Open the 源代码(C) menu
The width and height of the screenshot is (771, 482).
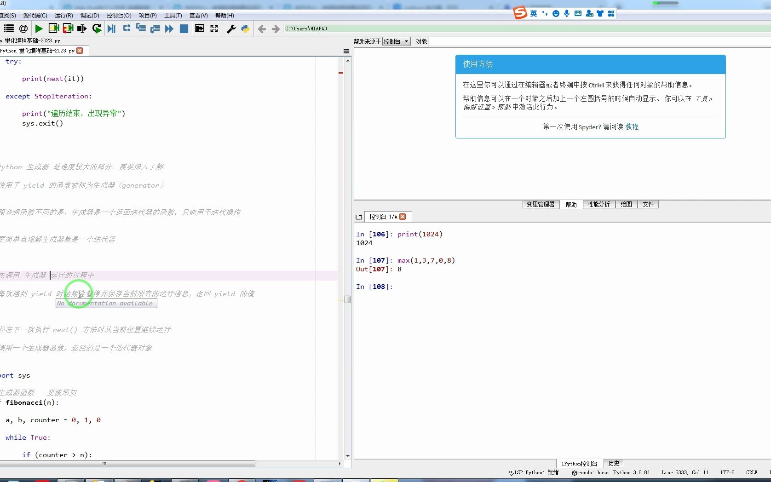(x=35, y=16)
